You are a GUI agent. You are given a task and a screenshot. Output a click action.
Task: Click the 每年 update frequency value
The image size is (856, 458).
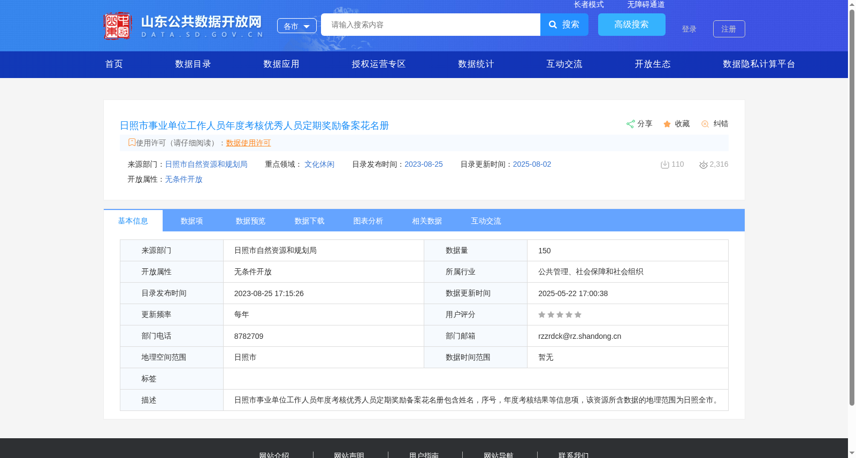click(242, 315)
